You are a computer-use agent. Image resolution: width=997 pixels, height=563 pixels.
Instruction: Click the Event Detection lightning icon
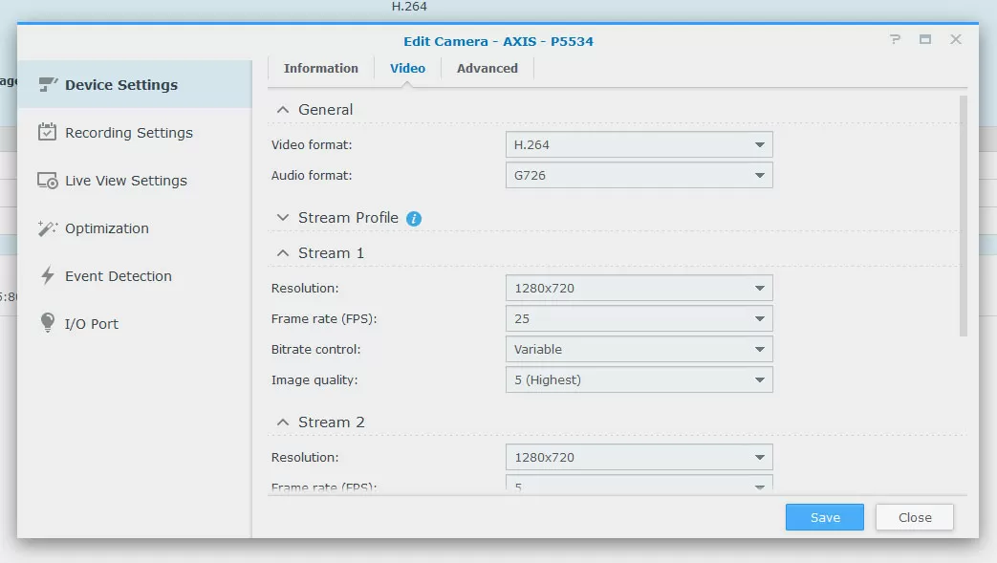pos(48,275)
